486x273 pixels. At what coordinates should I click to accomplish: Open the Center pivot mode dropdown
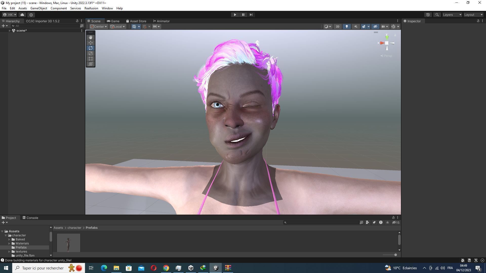[99, 27]
